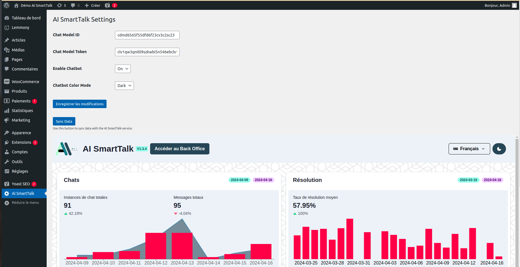520x267 pixels.
Task: Click the Marketing megaphone icon
Action: pyautogui.click(x=7, y=120)
